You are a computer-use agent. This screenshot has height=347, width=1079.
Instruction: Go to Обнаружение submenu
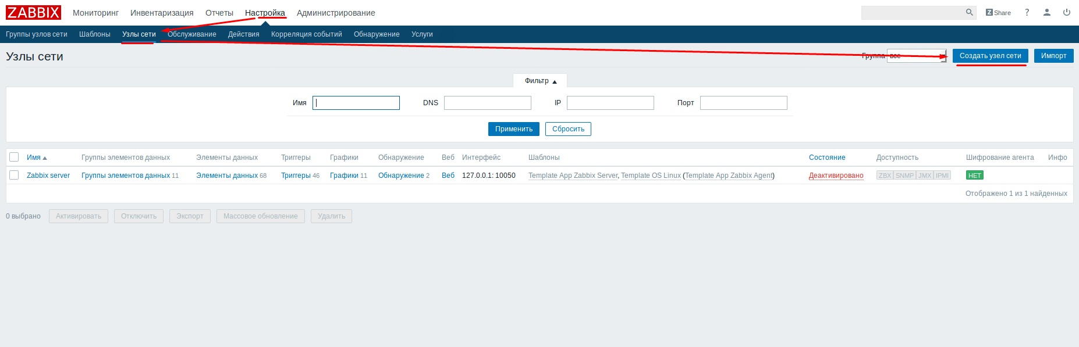377,34
